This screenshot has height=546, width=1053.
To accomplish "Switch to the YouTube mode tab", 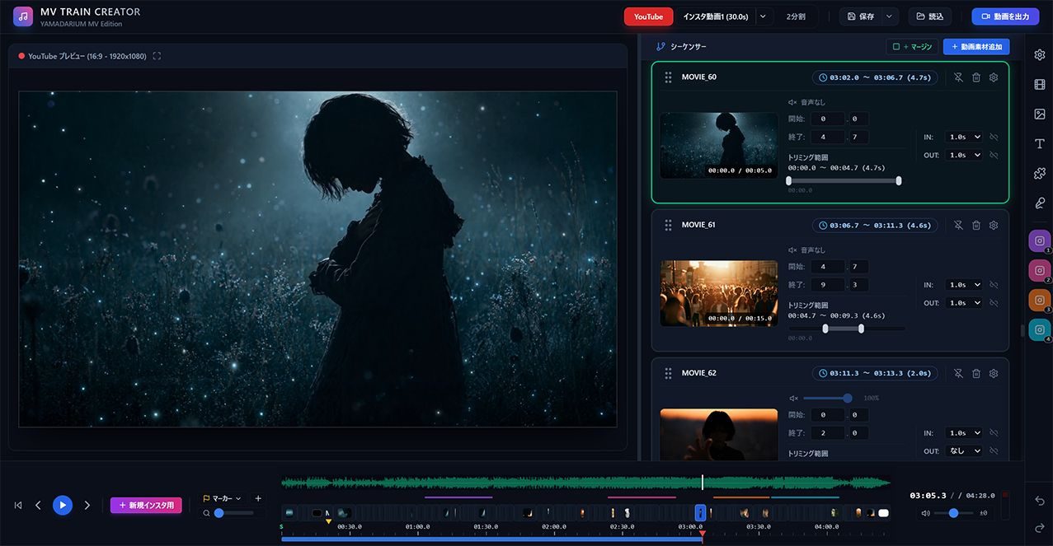I will click(x=649, y=16).
